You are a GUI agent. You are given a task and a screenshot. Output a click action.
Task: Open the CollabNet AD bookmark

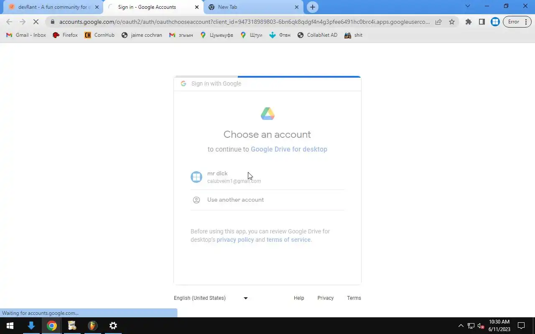point(317,35)
